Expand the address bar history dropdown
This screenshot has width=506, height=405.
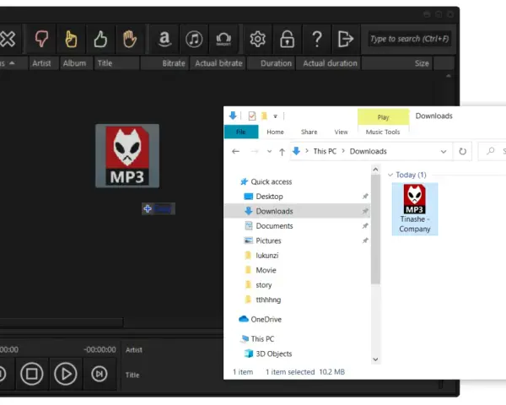(444, 151)
